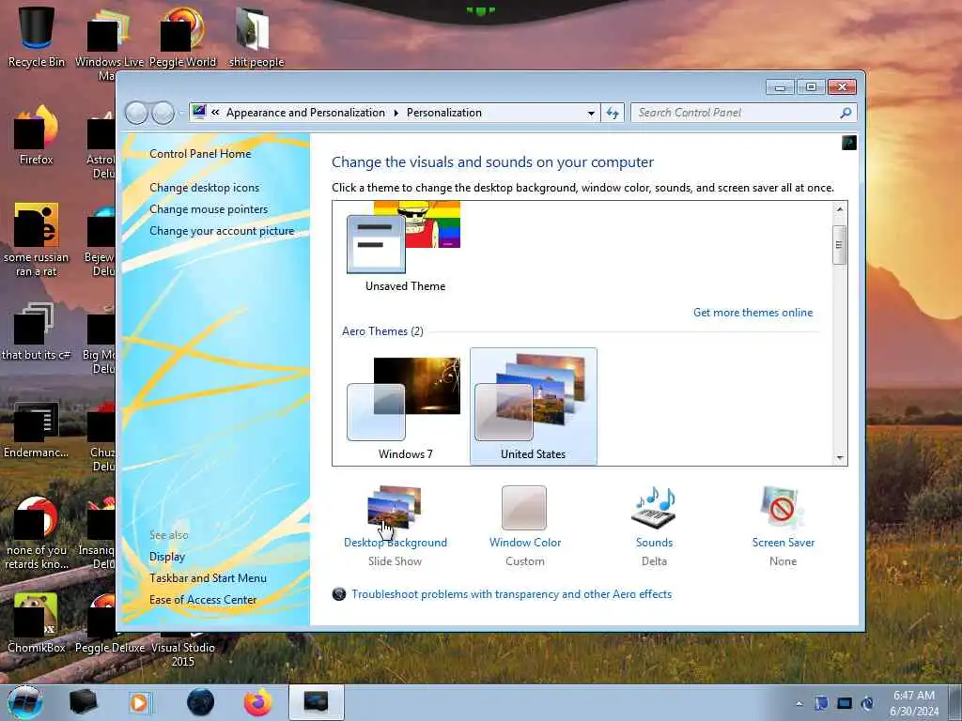Click the theme list scroll down arrow
The image size is (962, 721).
pos(840,458)
